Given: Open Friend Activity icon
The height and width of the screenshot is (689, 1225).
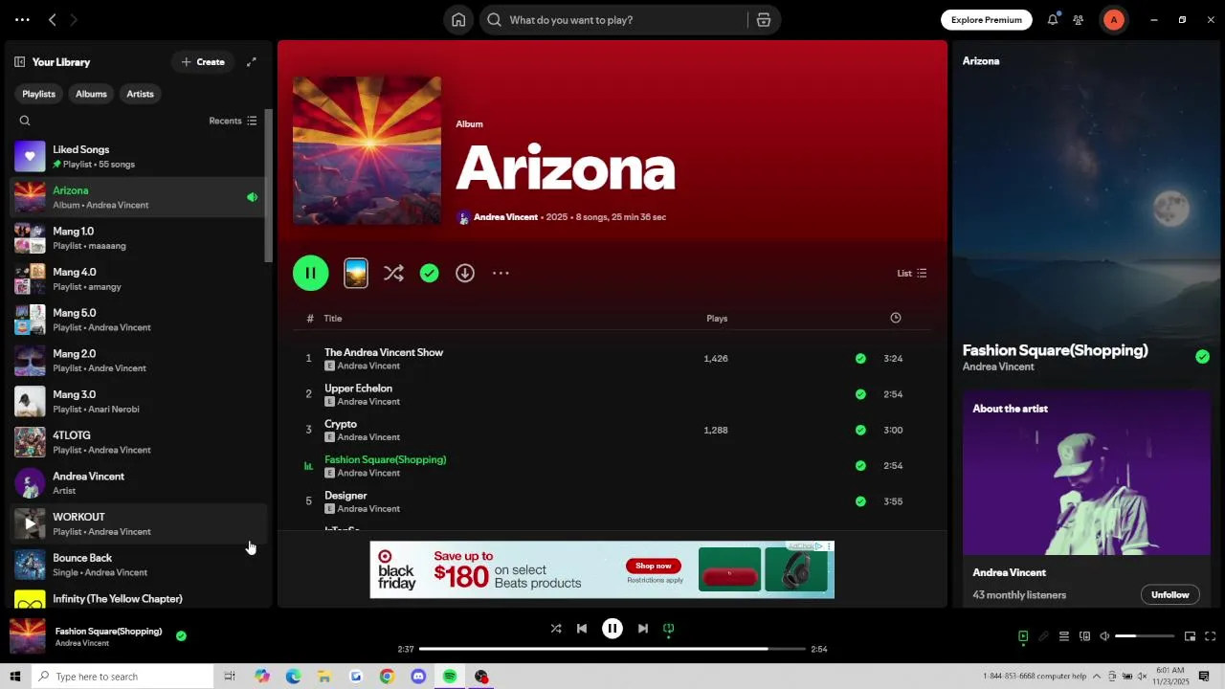Looking at the screenshot, I should coord(1079,20).
